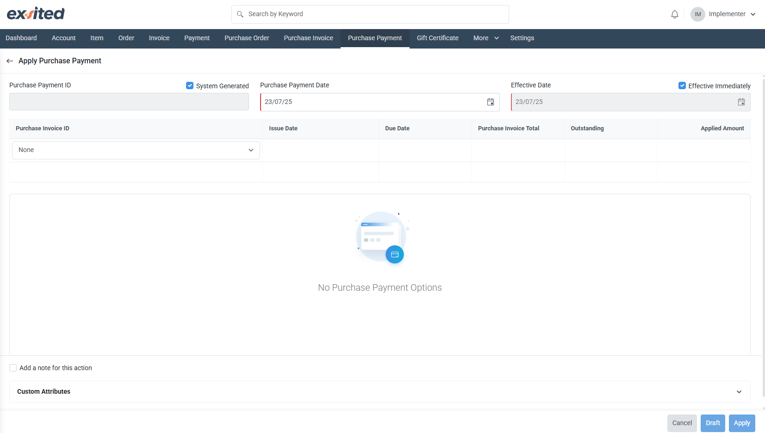The height and width of the screenshot is (433, 765).
Task: Open the Item tab
Action: [x=97, y=38]
